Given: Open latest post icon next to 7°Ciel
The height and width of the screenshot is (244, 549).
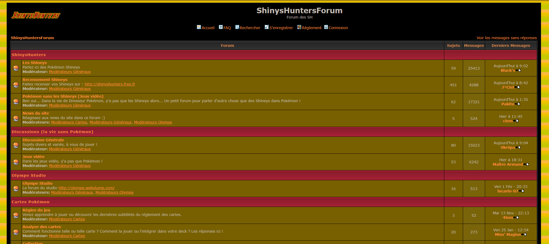Looking at the screenshot, I should [517, 87].
